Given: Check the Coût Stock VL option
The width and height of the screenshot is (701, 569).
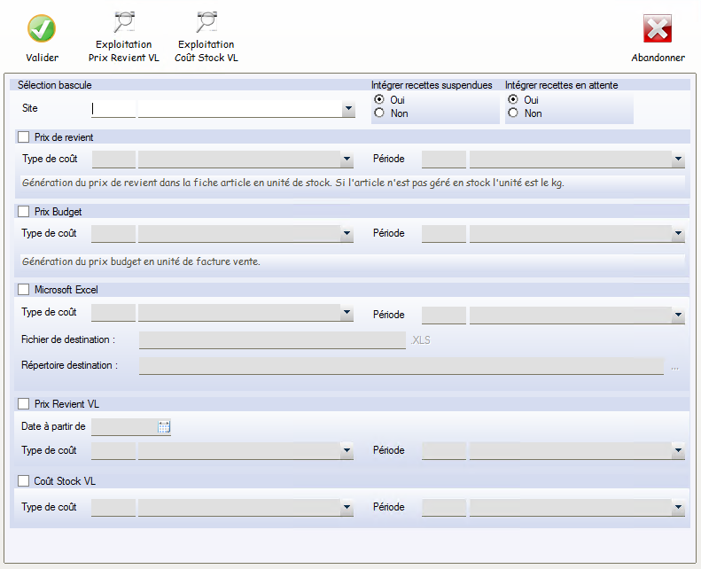Looking at the screenshot, I should click(x=24, y=481).
